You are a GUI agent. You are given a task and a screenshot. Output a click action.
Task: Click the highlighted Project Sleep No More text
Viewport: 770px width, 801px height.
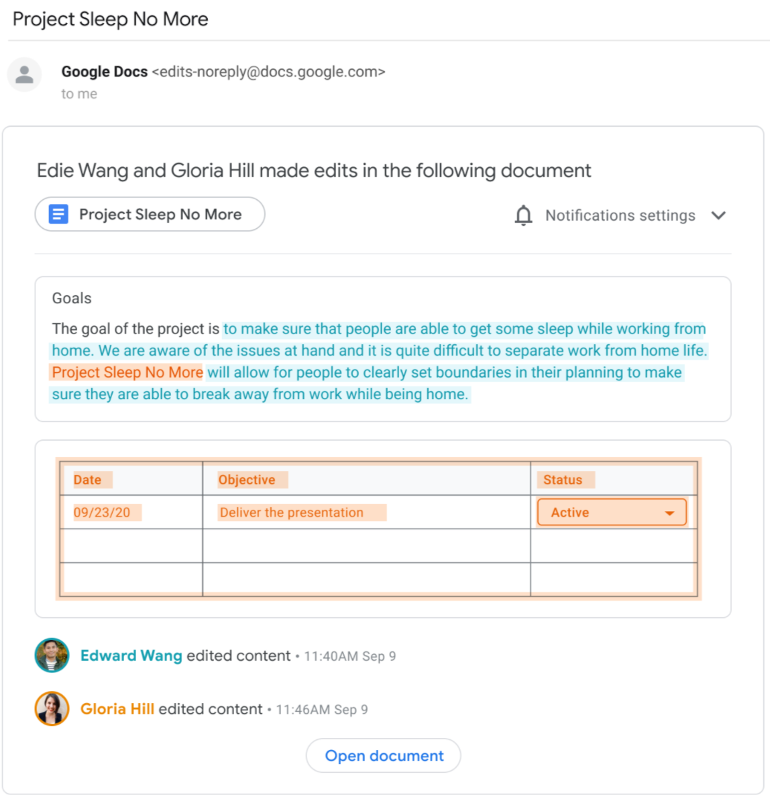[127, 372]
